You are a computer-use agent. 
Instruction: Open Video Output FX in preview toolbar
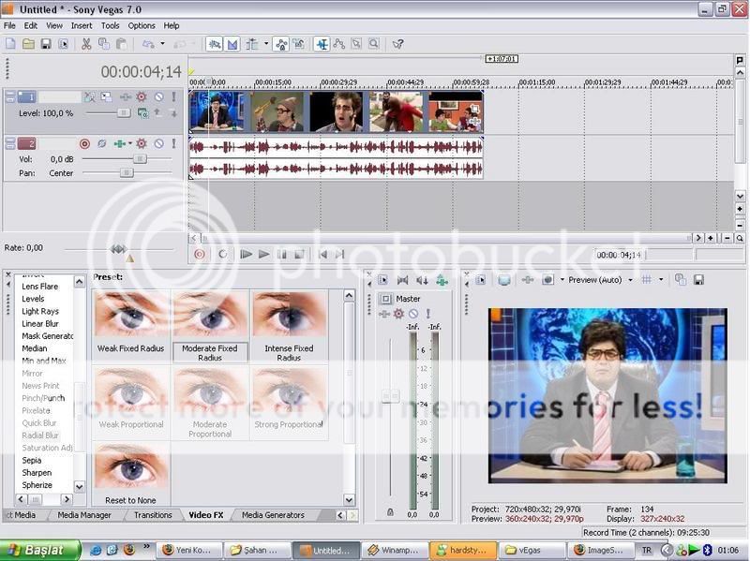point(528,280)
